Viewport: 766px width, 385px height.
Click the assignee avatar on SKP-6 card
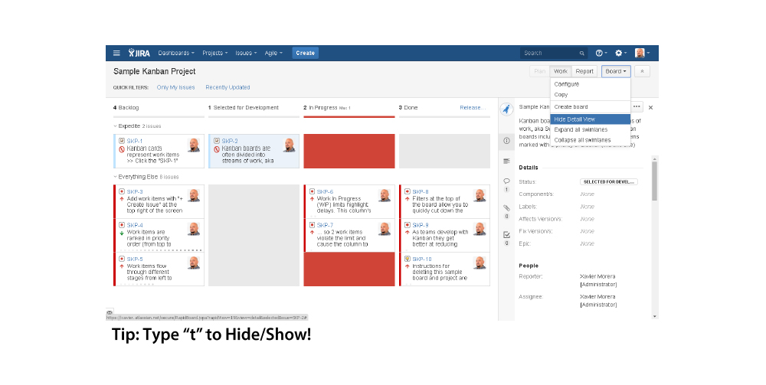[385, 195]
